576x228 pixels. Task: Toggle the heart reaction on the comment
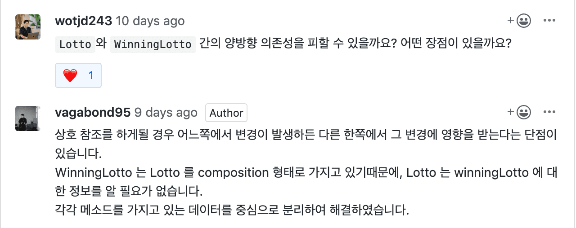coord(78,75)
